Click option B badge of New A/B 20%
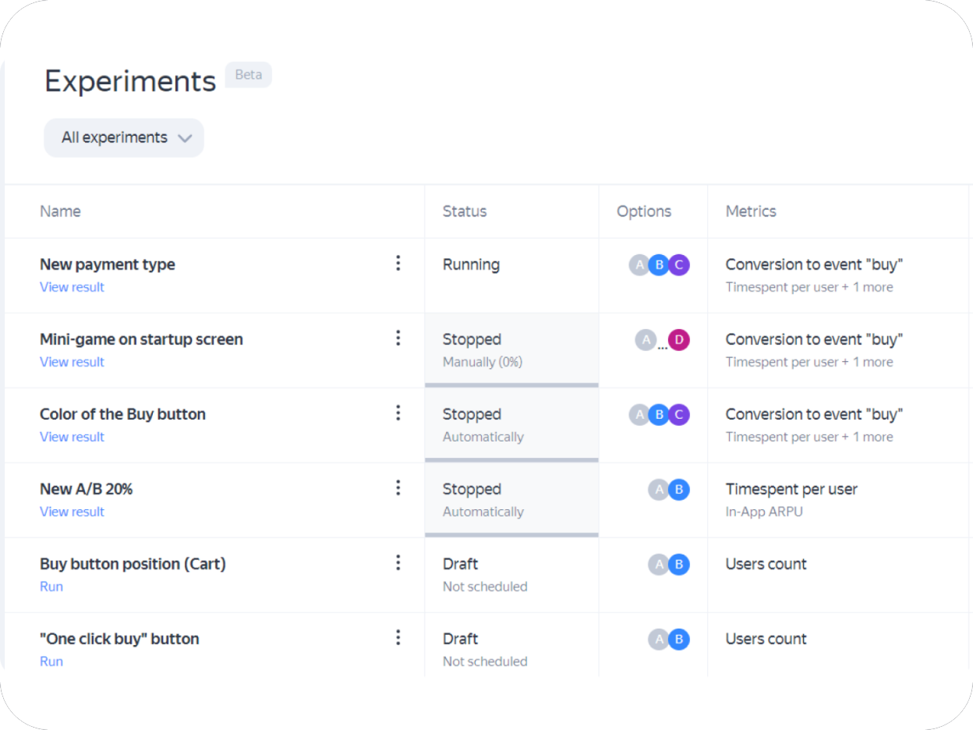The width and height of the screenshot is (973, 730). click(x=679, y=489)
